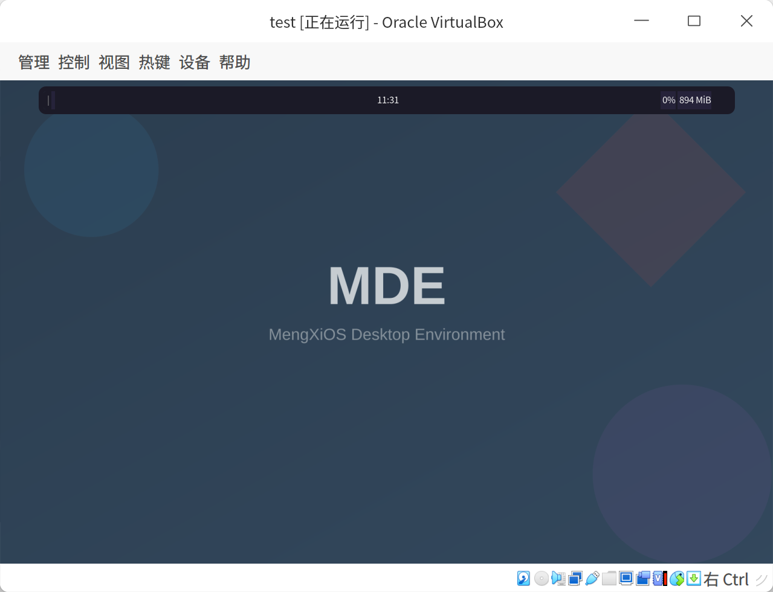Open the 热键 menu
The image size is (773, 592).
(155, 62)
